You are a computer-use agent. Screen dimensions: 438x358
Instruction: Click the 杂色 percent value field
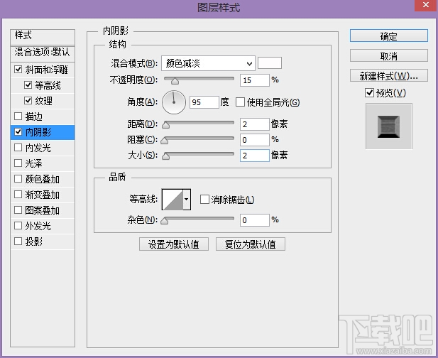(x=255, y=220)
